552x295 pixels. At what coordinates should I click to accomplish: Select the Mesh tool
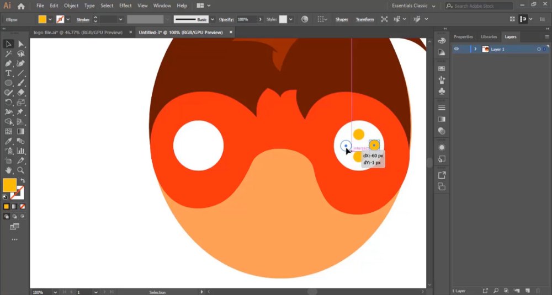tap(8, 131)
